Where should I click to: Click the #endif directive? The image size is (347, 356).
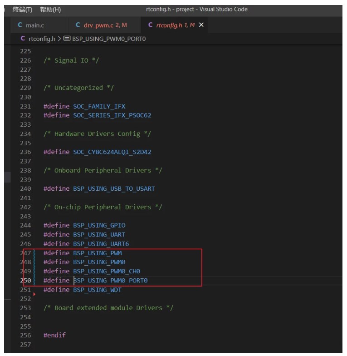54,335
